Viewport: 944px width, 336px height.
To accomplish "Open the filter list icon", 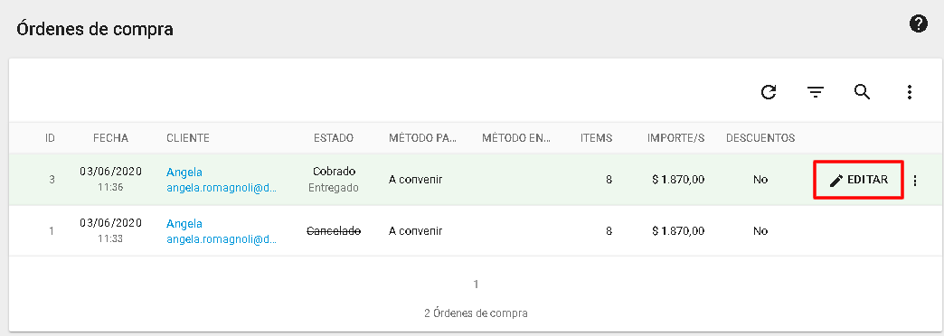I will [816, 92].
